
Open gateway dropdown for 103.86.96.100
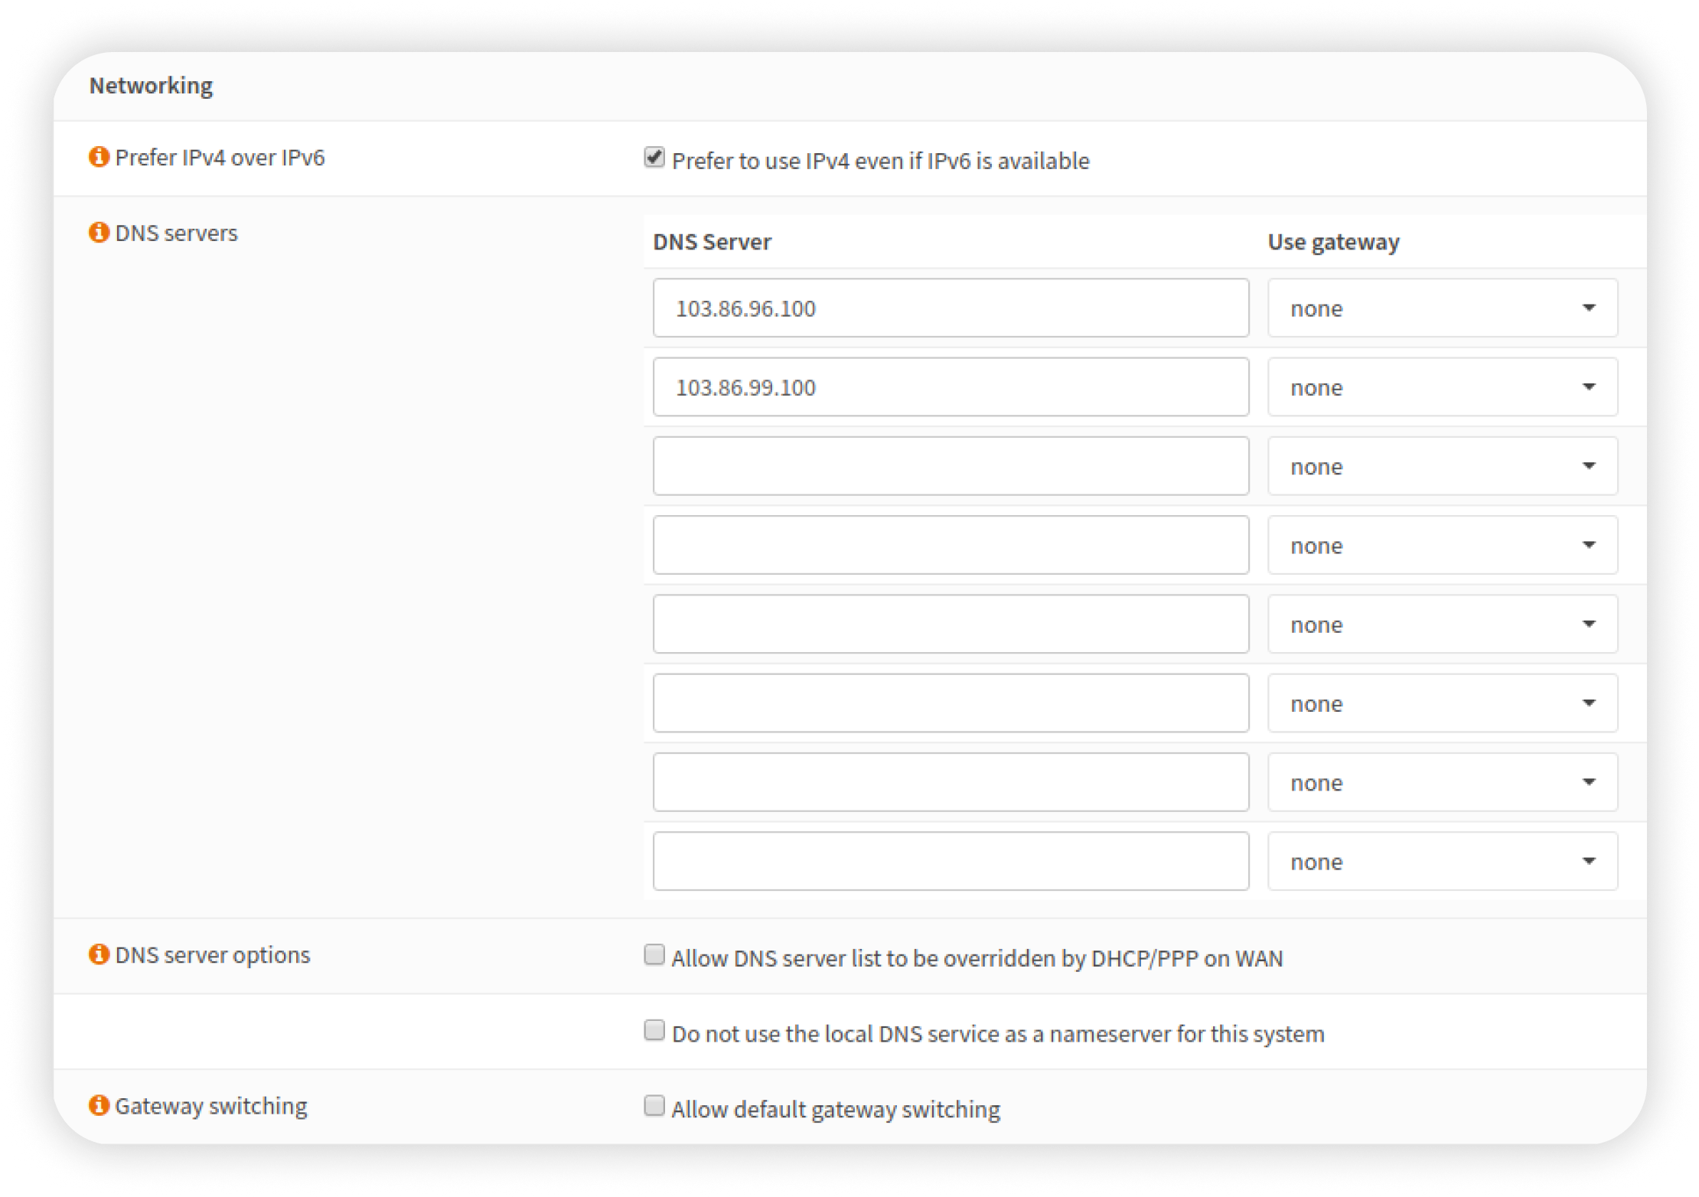click(x=1442, y=308)
